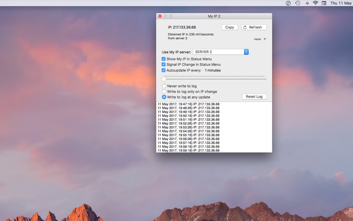The width and height of the screenshot is (353, 221).
Task: Close the My IP 2 window
Action: (160, 16)
